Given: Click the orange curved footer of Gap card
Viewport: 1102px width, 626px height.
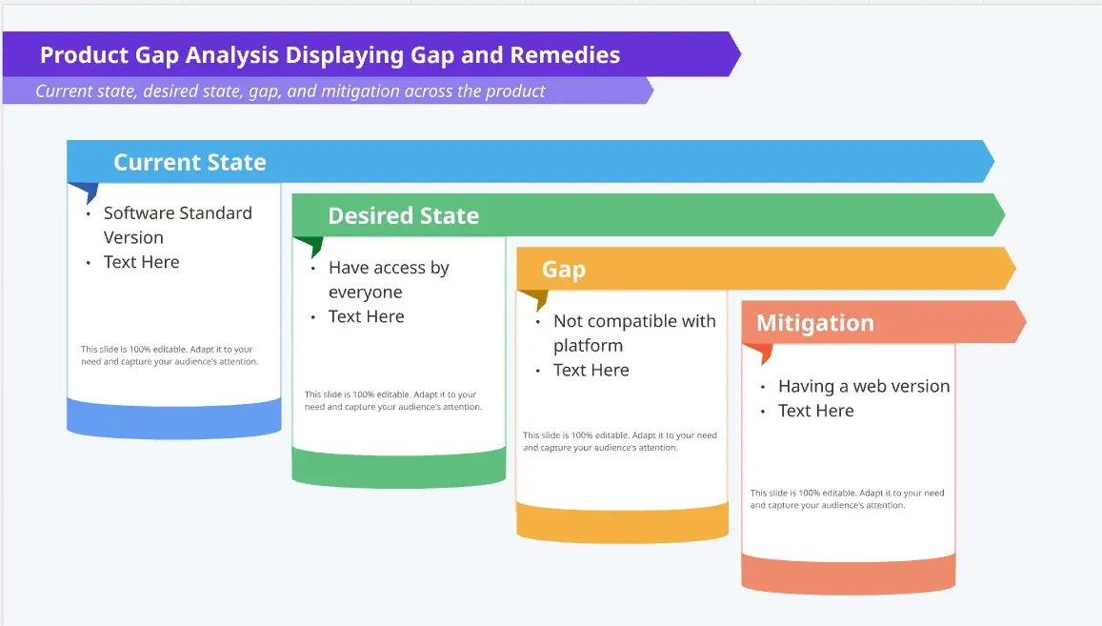Looking at the screenshot, I should pos(622,523).
